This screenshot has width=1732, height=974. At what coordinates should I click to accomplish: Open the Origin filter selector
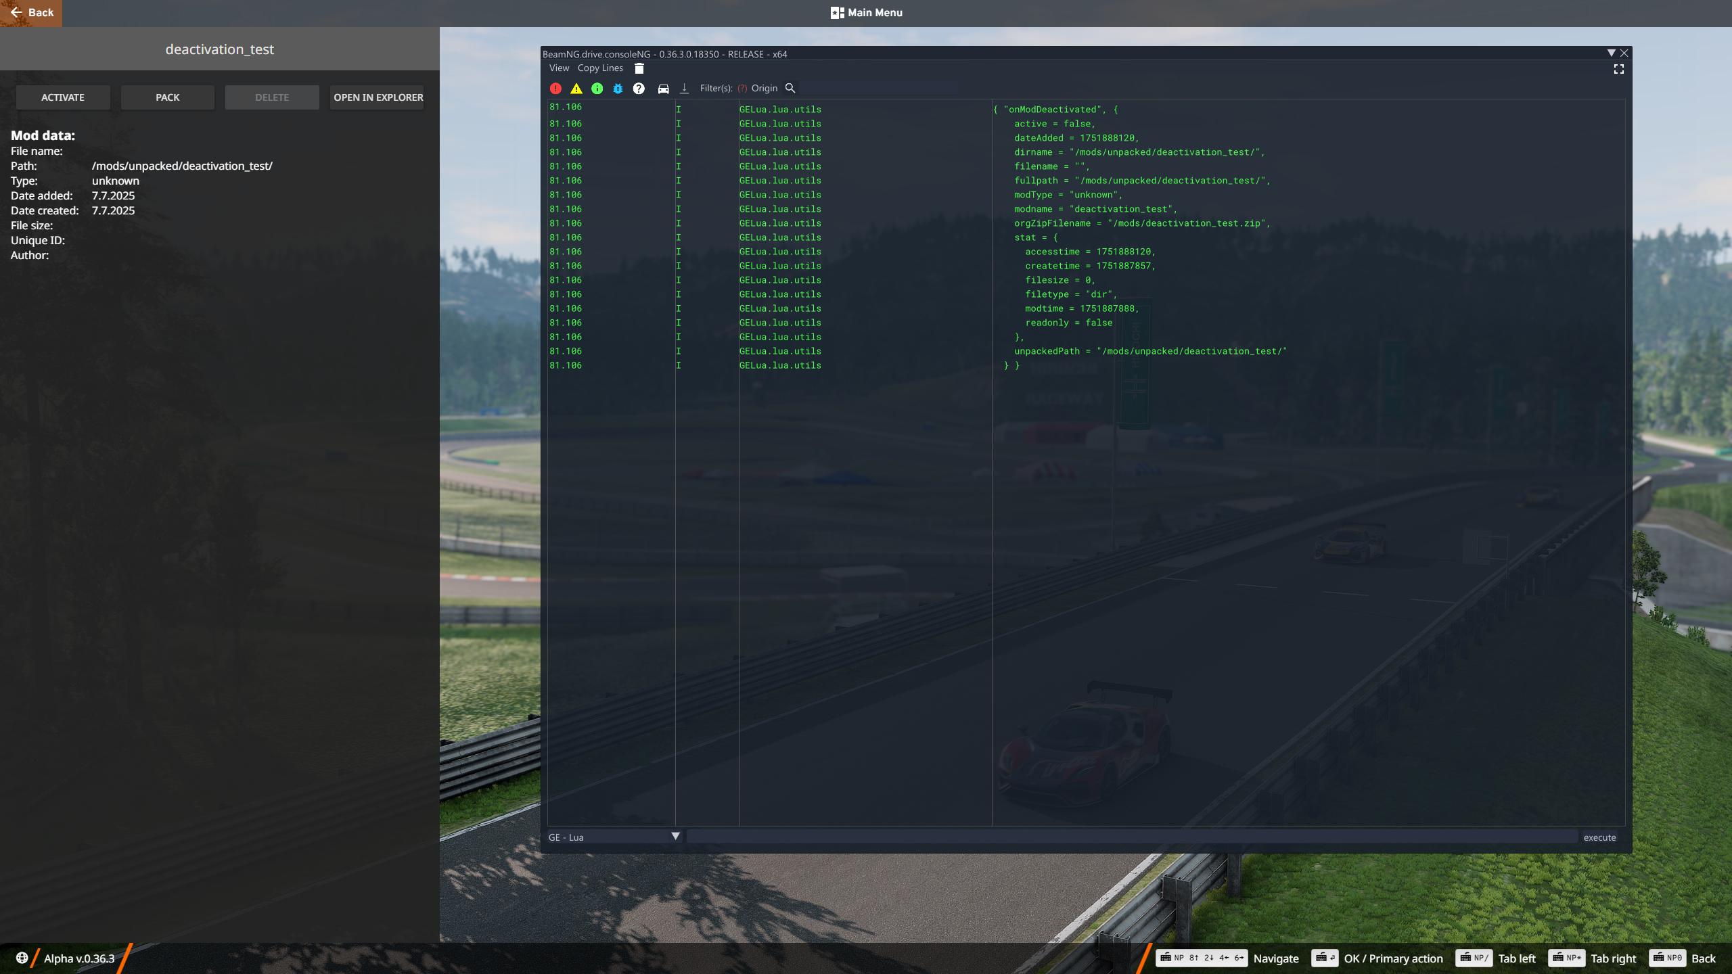tap(765, 89)
